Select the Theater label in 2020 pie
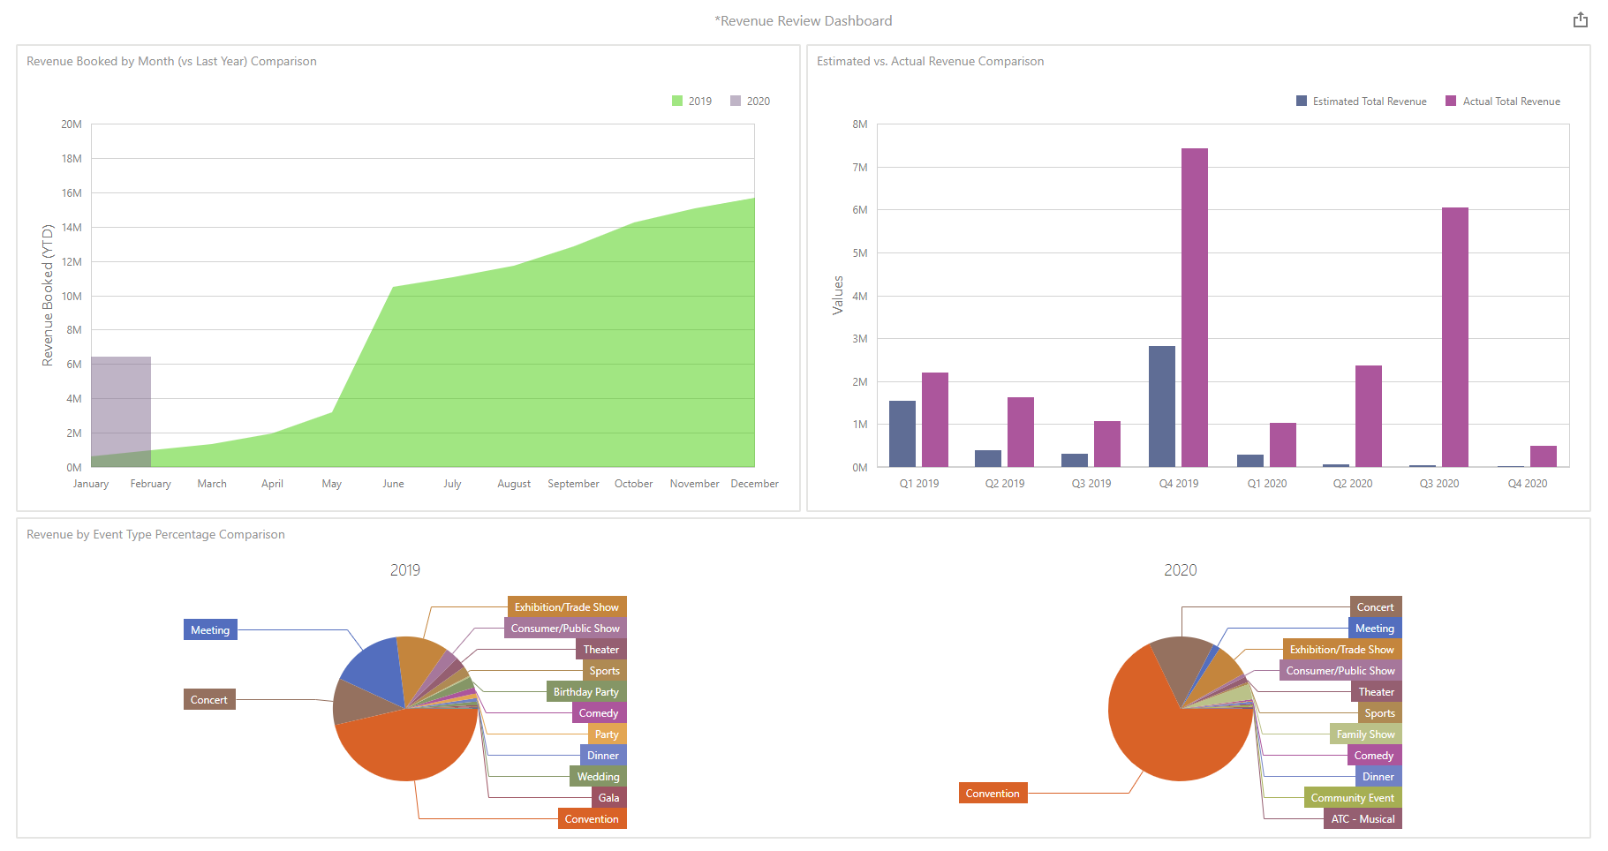The height and width of the screenshot is (851, 1608). click(x=1377, y=691)
